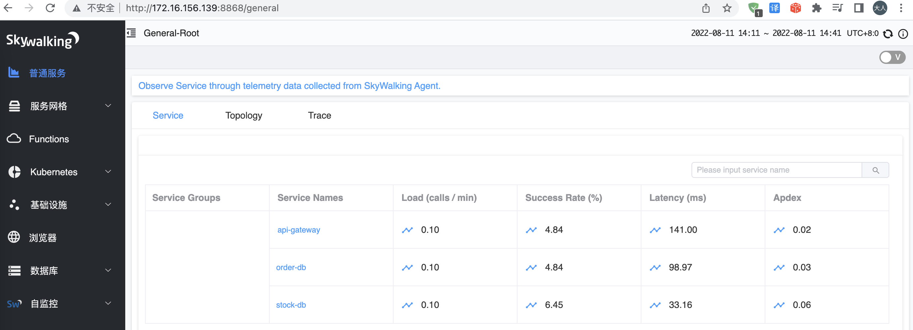Click into the service name search field
Viewport: 913px width, 330px height.
click(777, 170)
